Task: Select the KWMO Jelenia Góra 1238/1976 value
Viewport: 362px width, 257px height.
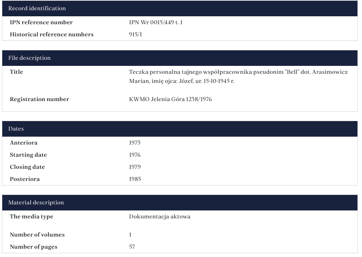Action: (170, 99)
